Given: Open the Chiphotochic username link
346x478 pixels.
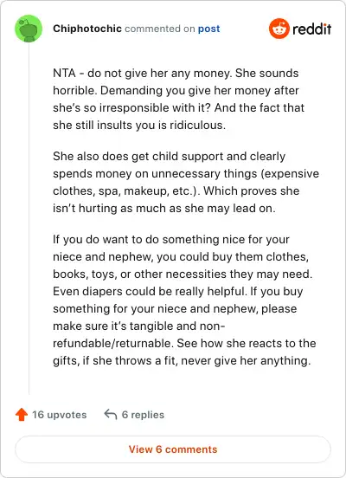Looking at the screenshot, I should tap(87, 29).
